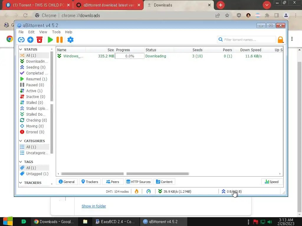
Task: Select All (1) under CATEGORIES
Action: pyautogui.click(x=34, y=147)
